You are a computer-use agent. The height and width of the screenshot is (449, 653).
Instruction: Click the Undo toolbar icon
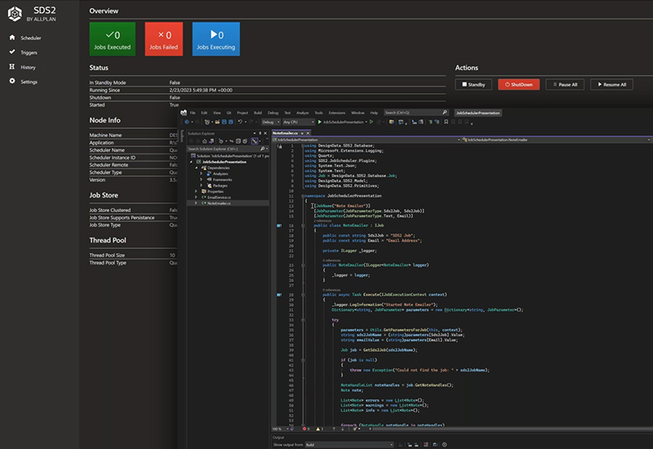[240, 122]
